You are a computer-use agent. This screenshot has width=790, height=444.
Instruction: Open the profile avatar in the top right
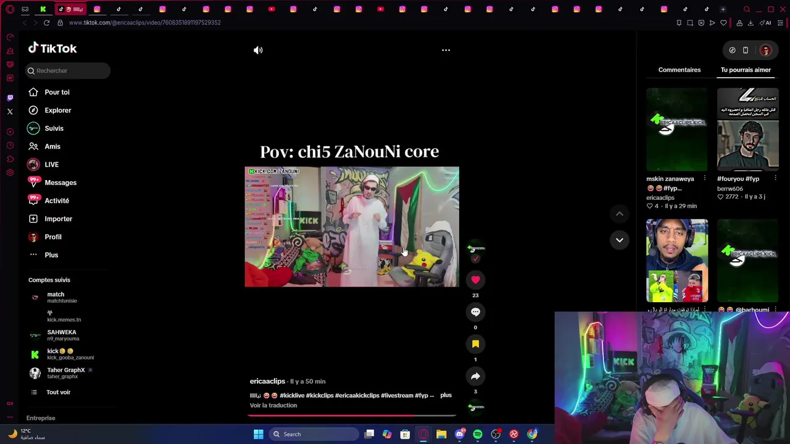coord(765,50)
